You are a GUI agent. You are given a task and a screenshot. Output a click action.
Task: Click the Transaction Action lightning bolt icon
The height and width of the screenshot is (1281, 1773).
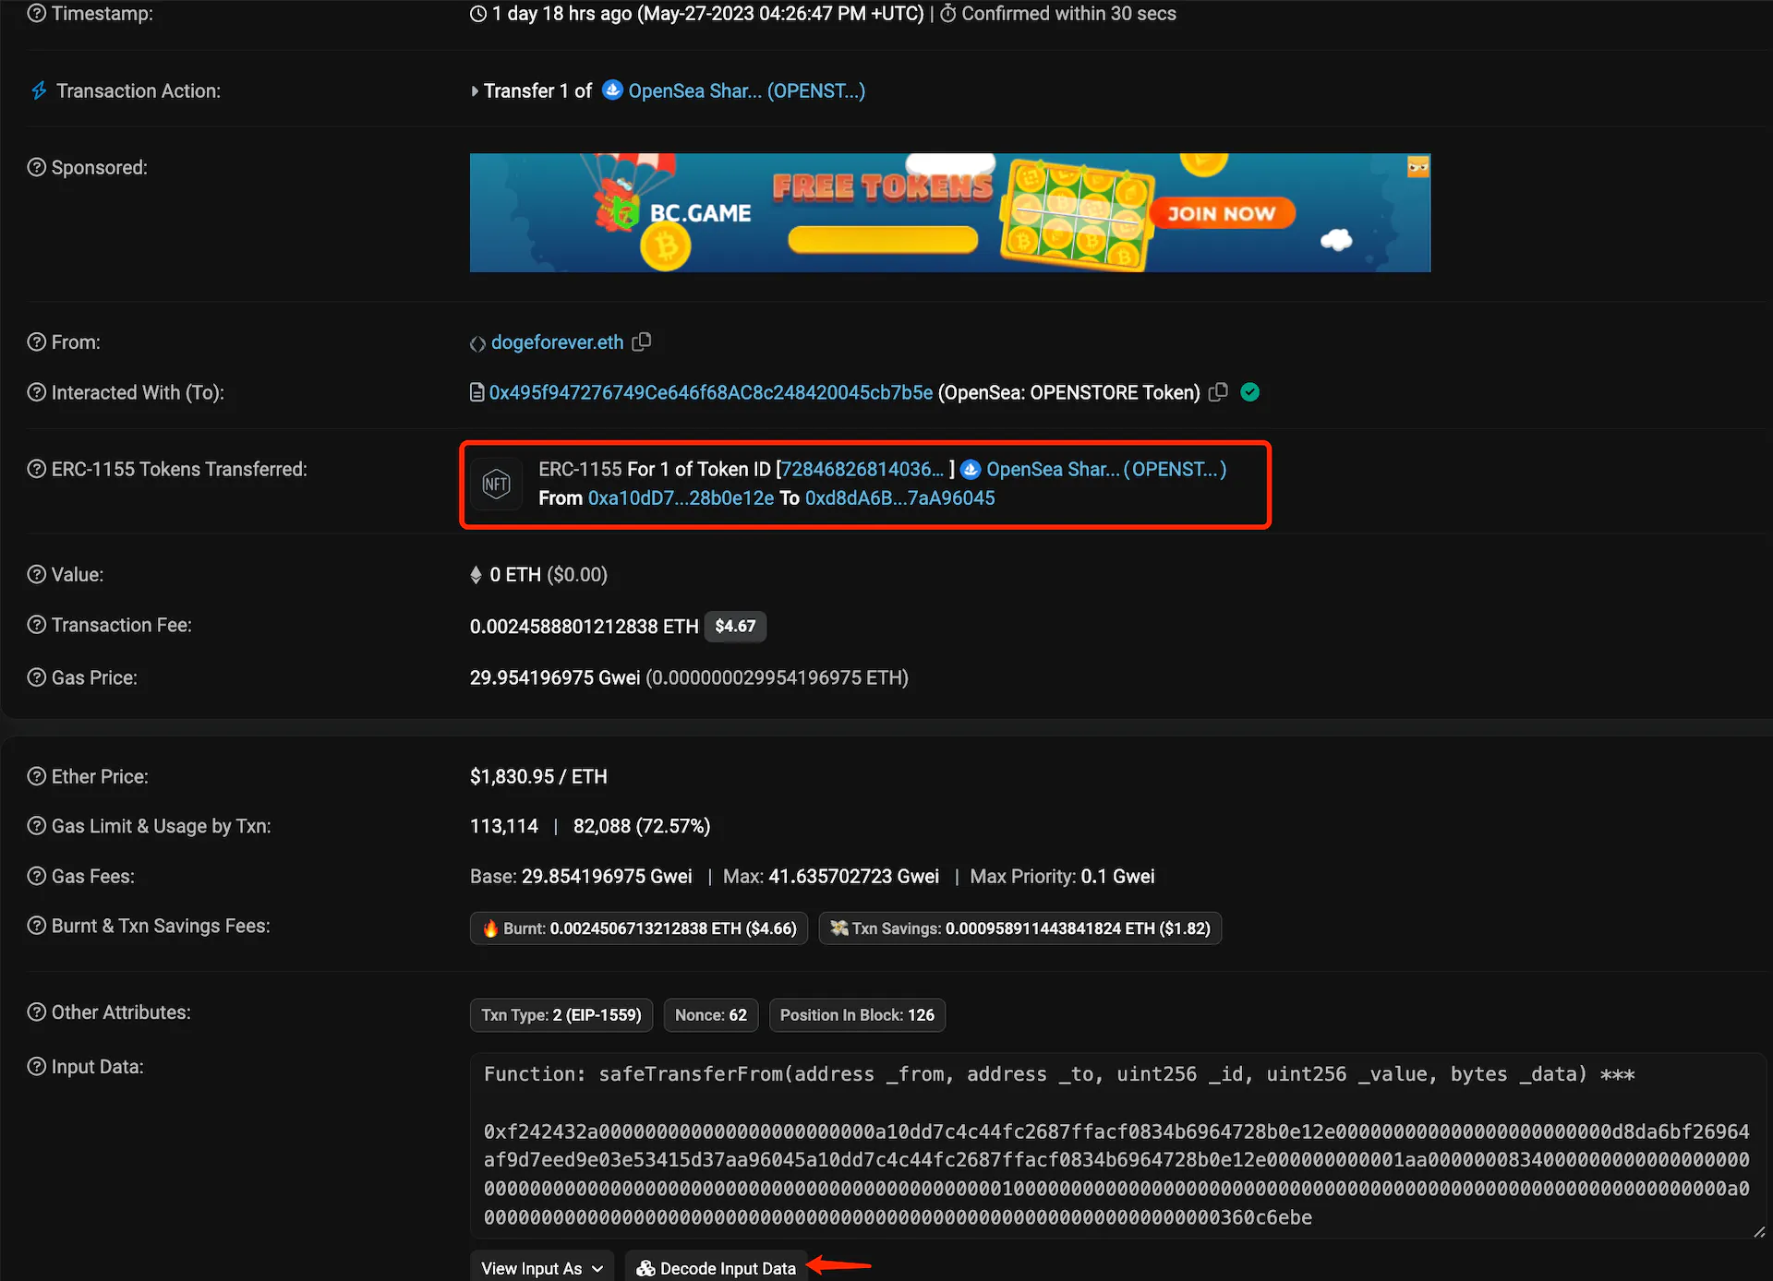(39, 90)
